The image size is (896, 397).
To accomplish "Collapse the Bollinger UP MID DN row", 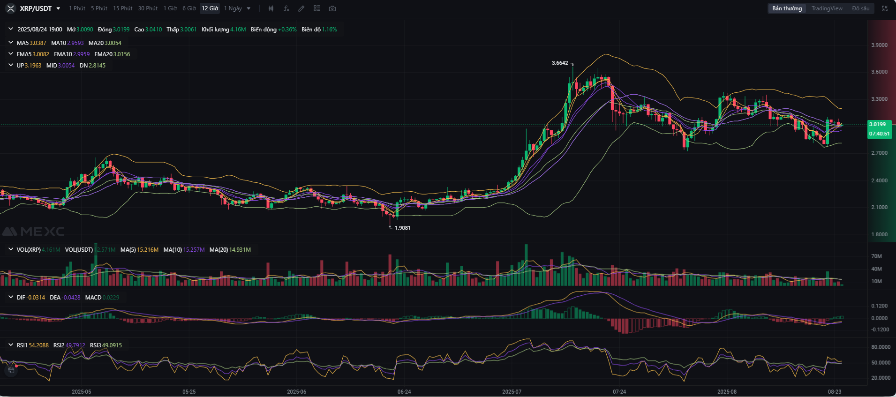I will 11,65.
